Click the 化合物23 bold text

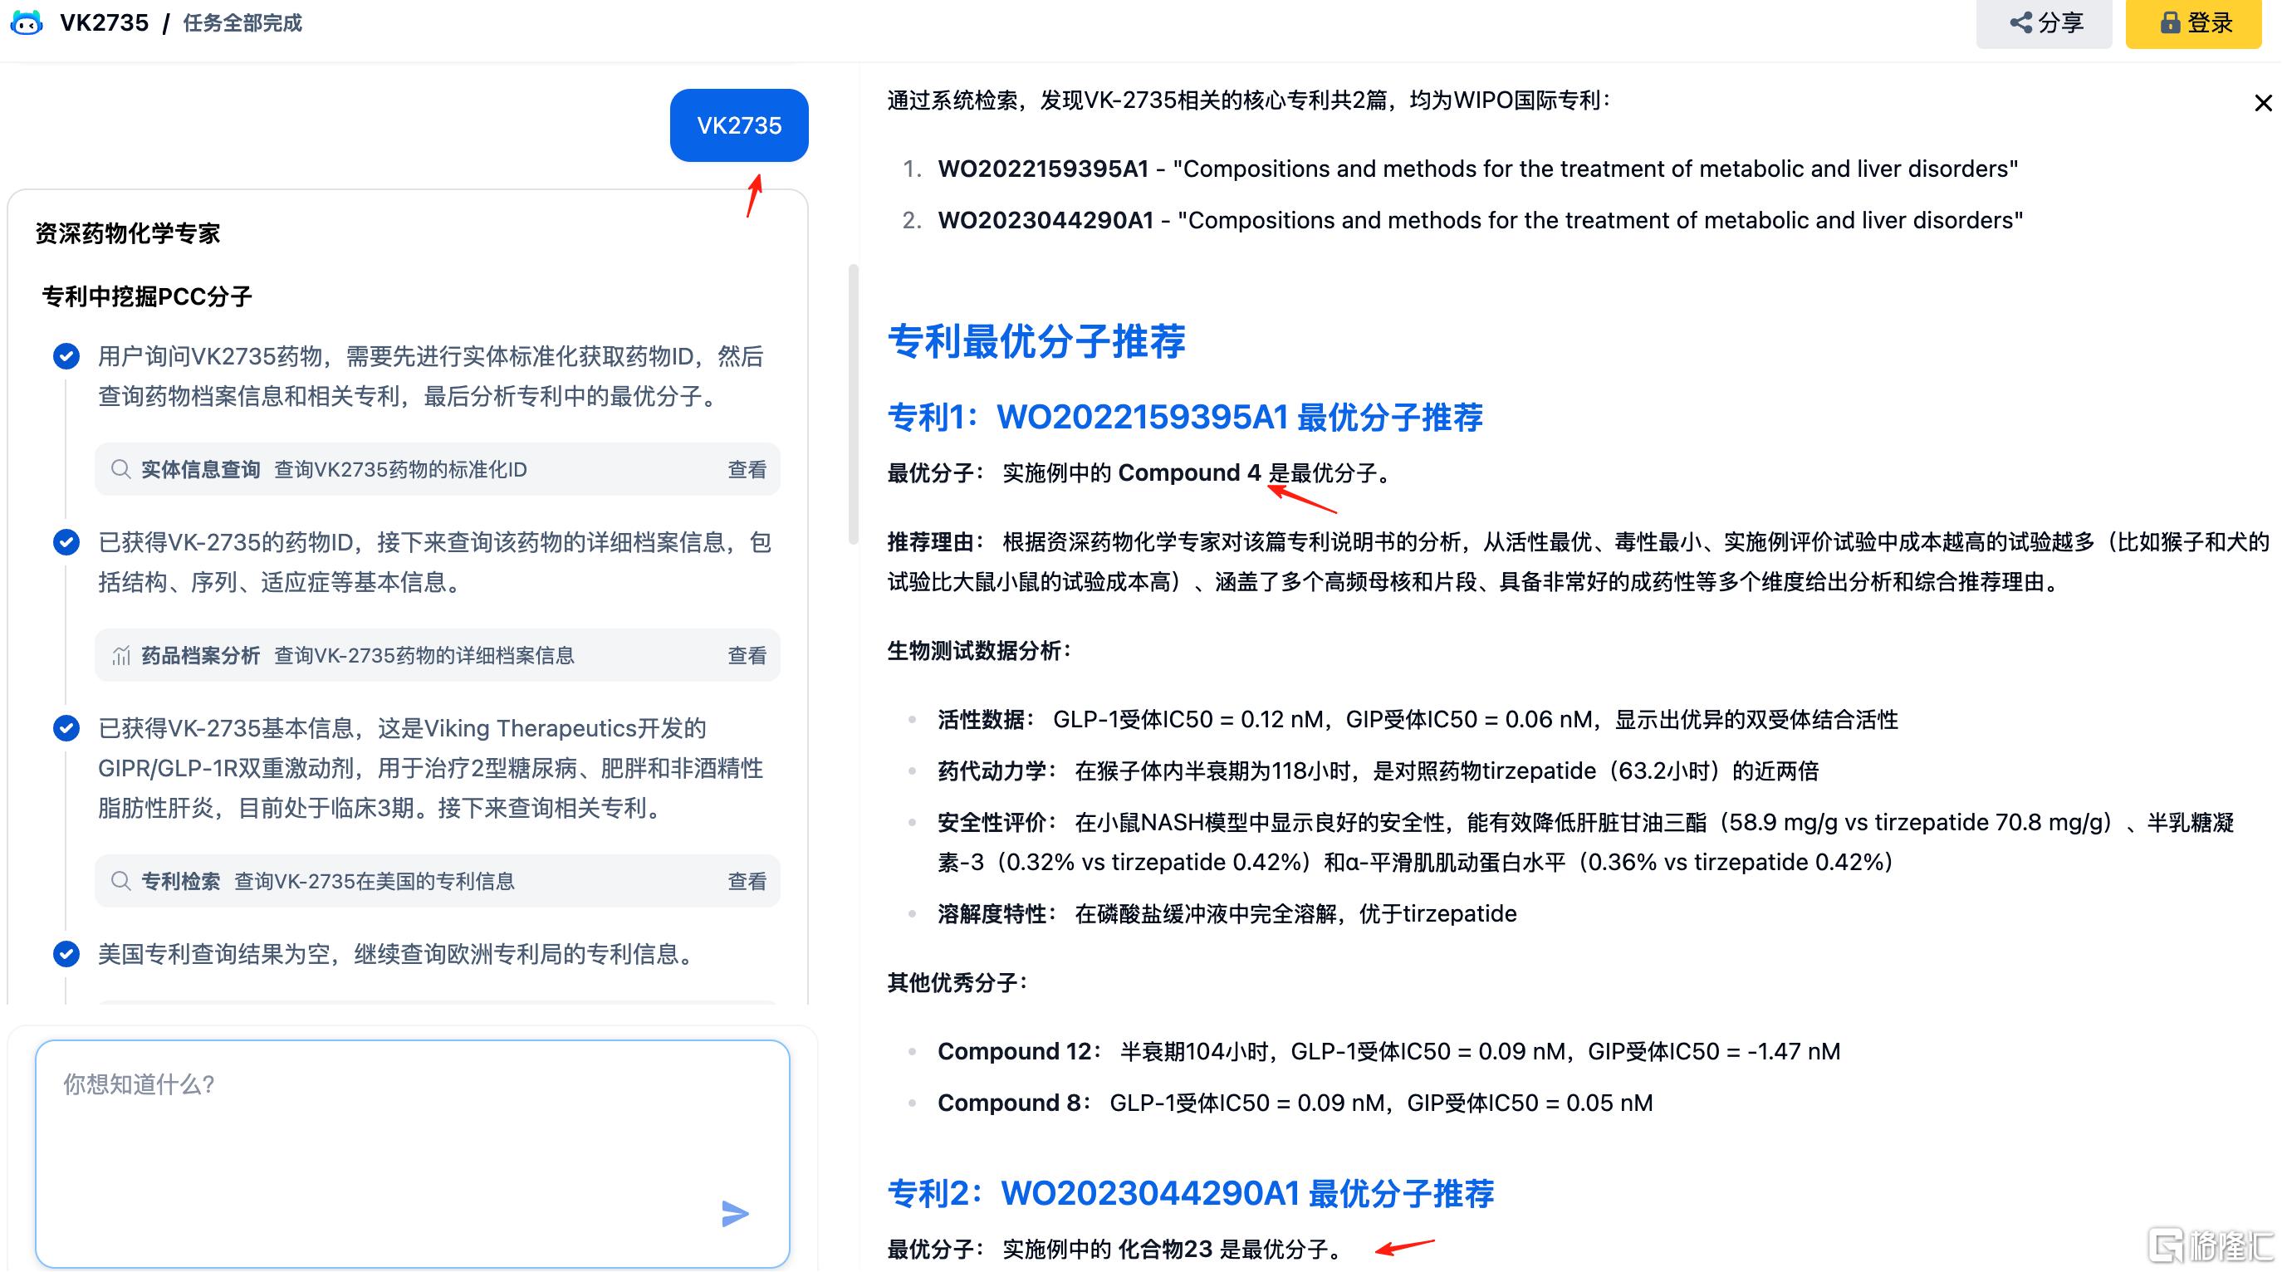1165,1250
